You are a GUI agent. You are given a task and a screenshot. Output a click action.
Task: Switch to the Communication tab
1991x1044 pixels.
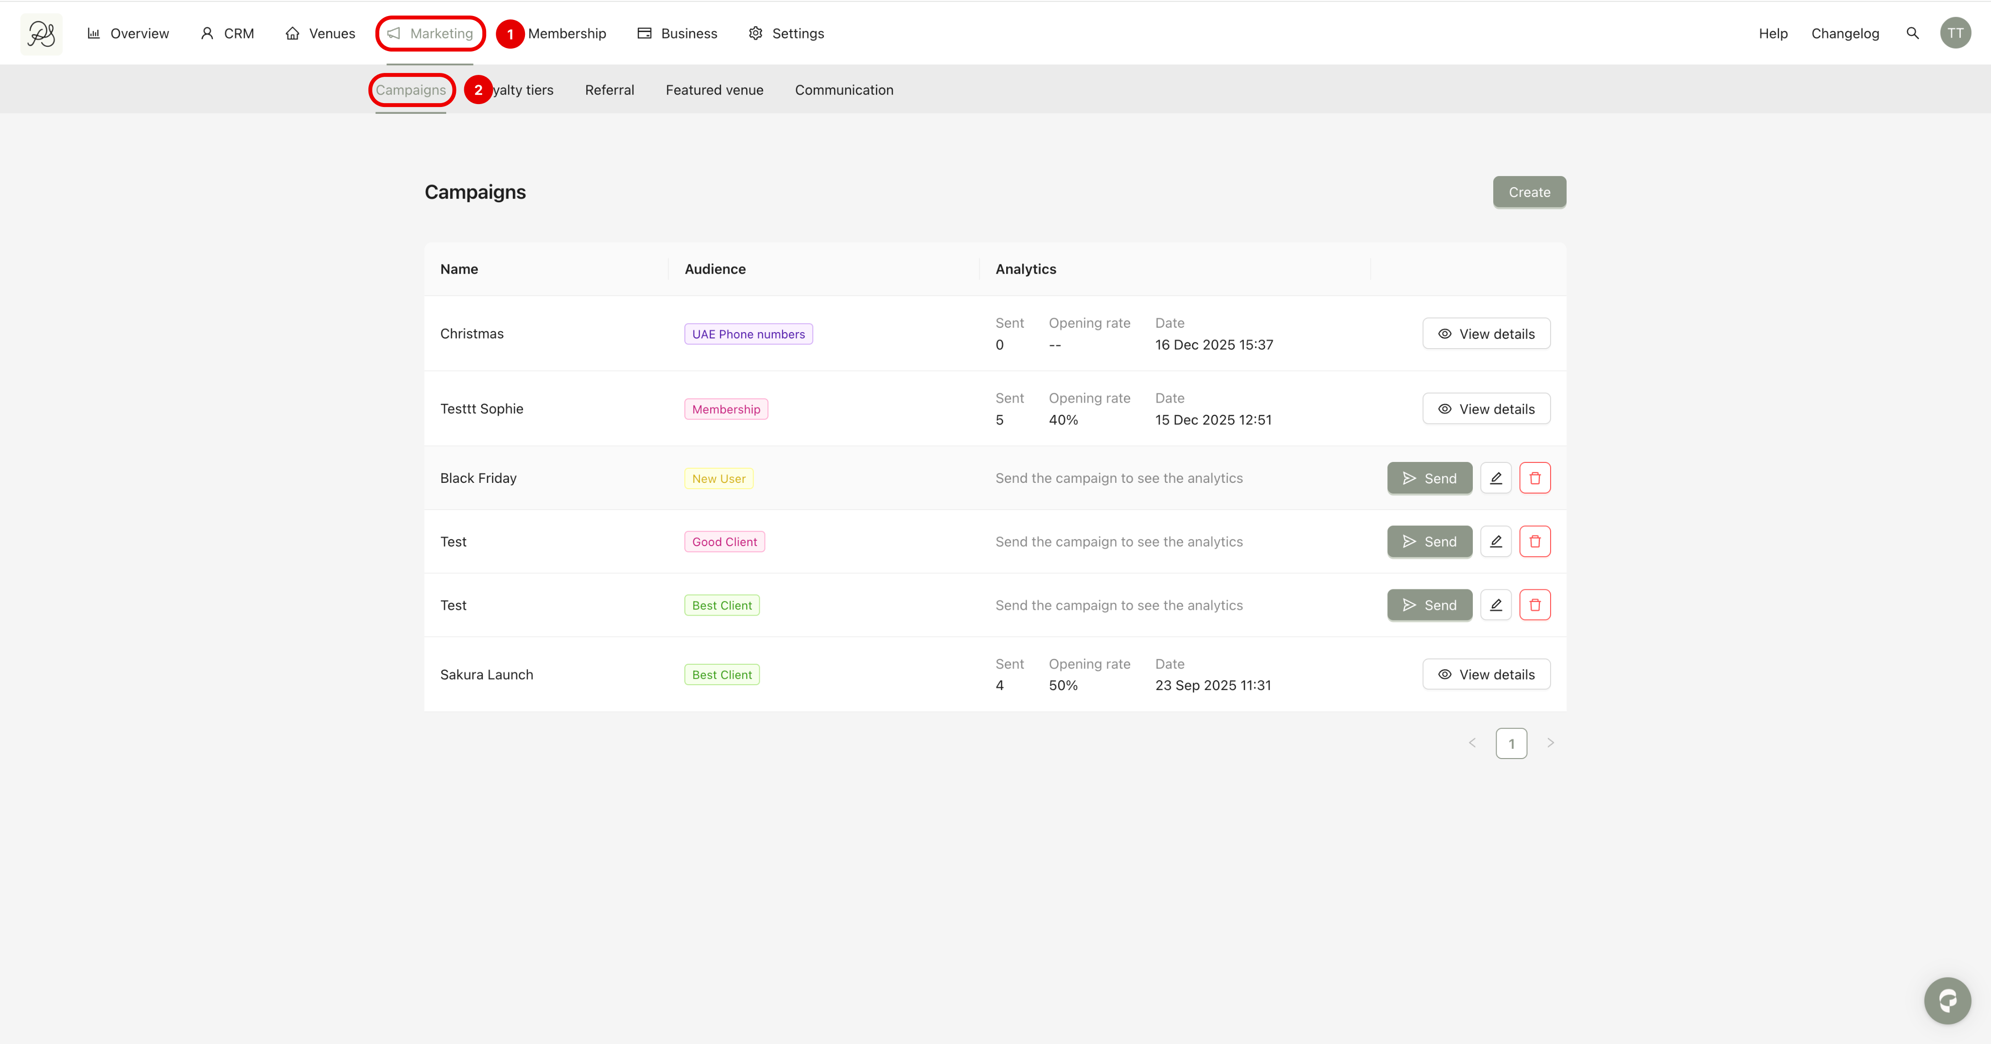coord(843,89)
